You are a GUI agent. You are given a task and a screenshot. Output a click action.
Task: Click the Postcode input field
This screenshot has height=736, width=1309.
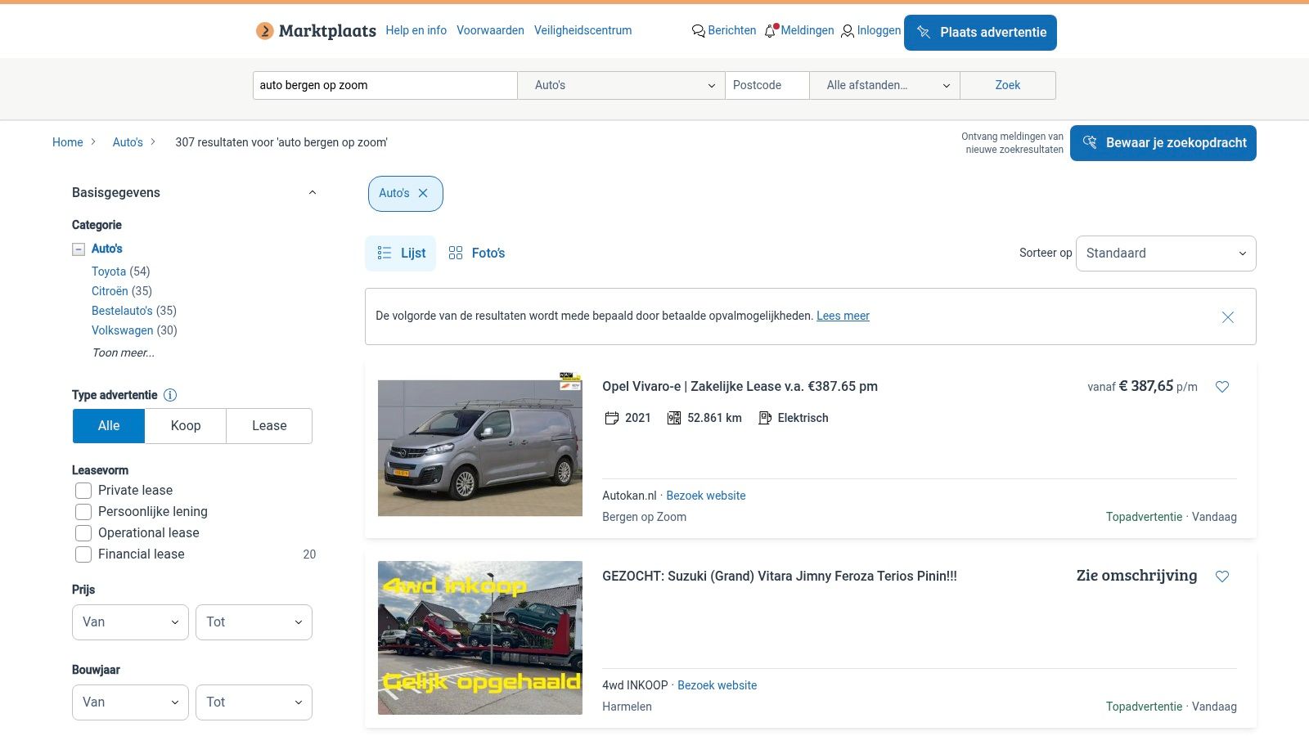tap(767, 85)
